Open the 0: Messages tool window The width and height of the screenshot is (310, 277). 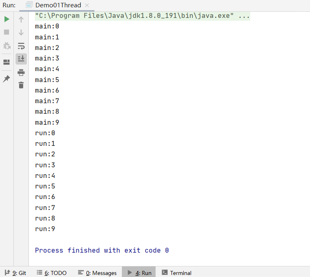pos(97,273)
